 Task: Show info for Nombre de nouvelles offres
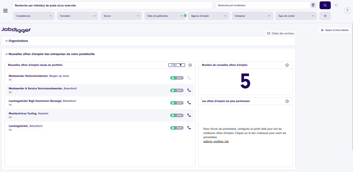(x=287, y=65)
